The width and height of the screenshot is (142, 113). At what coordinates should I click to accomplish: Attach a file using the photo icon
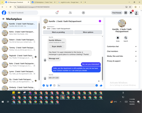click(x=47, y=85)
